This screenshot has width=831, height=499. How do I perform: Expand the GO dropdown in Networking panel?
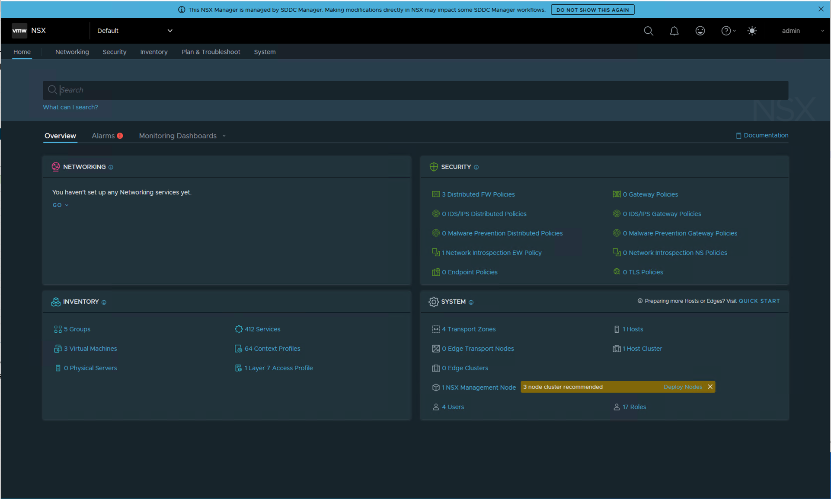pos(66,205)
